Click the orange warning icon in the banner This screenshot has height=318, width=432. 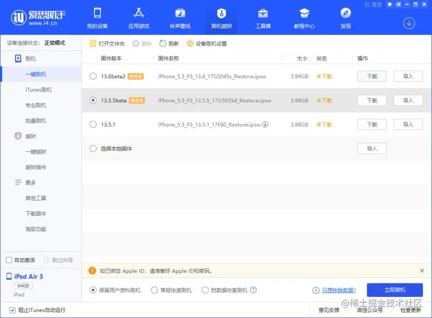(x=92, y=271)
